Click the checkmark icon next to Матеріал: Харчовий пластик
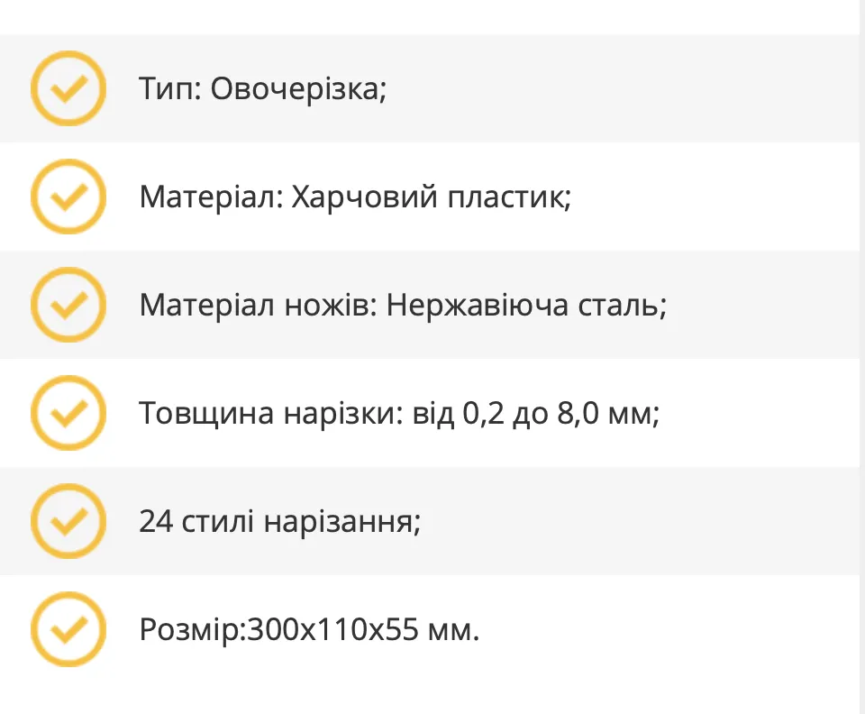The image size is (865, 714). tap(68, 197)
